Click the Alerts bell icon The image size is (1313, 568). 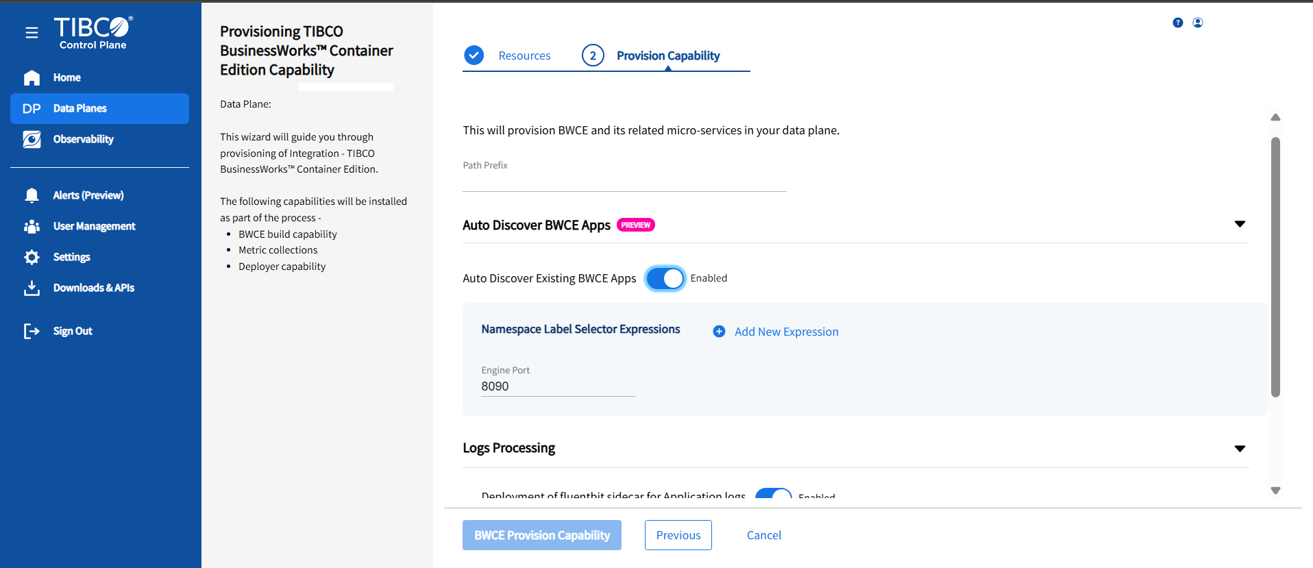coord(32,196)
